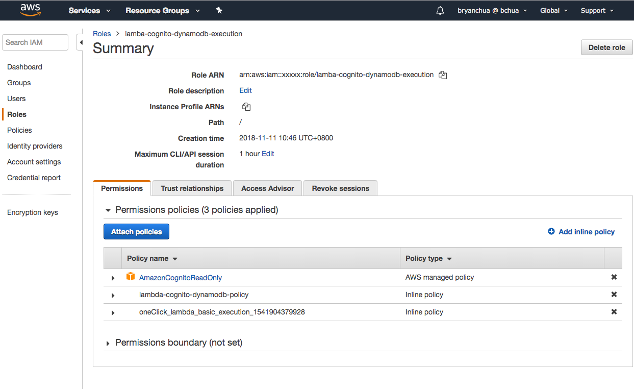This screenshot has width=634, height=389.
Task: Open the notifications bell
Action: click(440, 10)
